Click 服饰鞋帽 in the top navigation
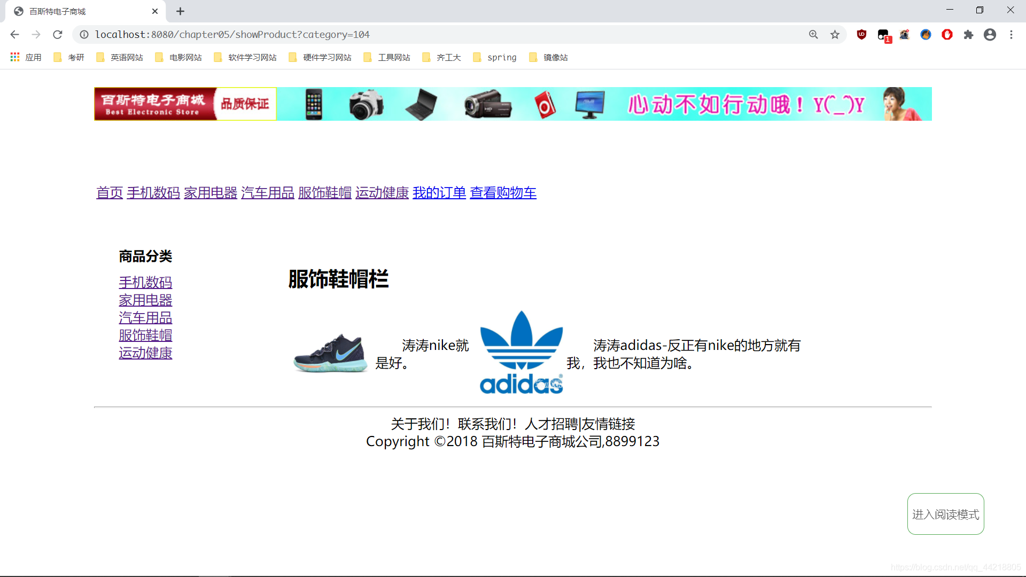Screen dimensions: 1026x577 [325, 193]
